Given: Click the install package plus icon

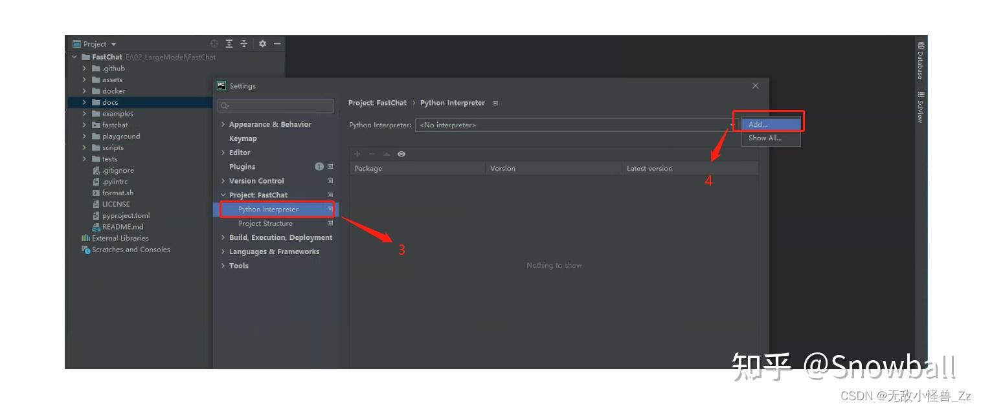Looking at the screenshot, I should (x=357, y=154).
